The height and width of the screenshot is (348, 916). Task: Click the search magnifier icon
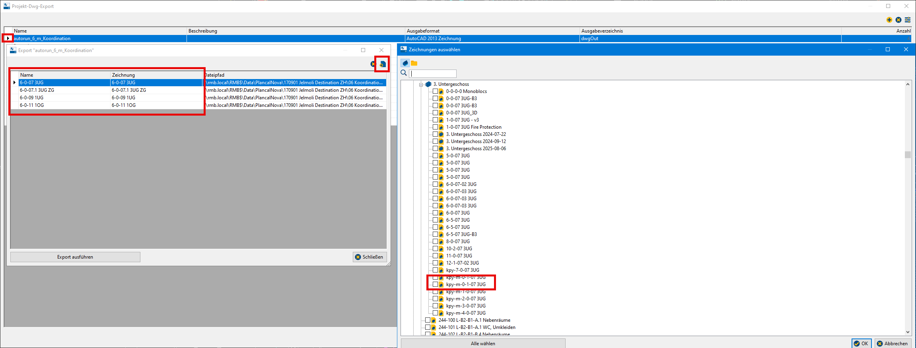coord(404,73)
